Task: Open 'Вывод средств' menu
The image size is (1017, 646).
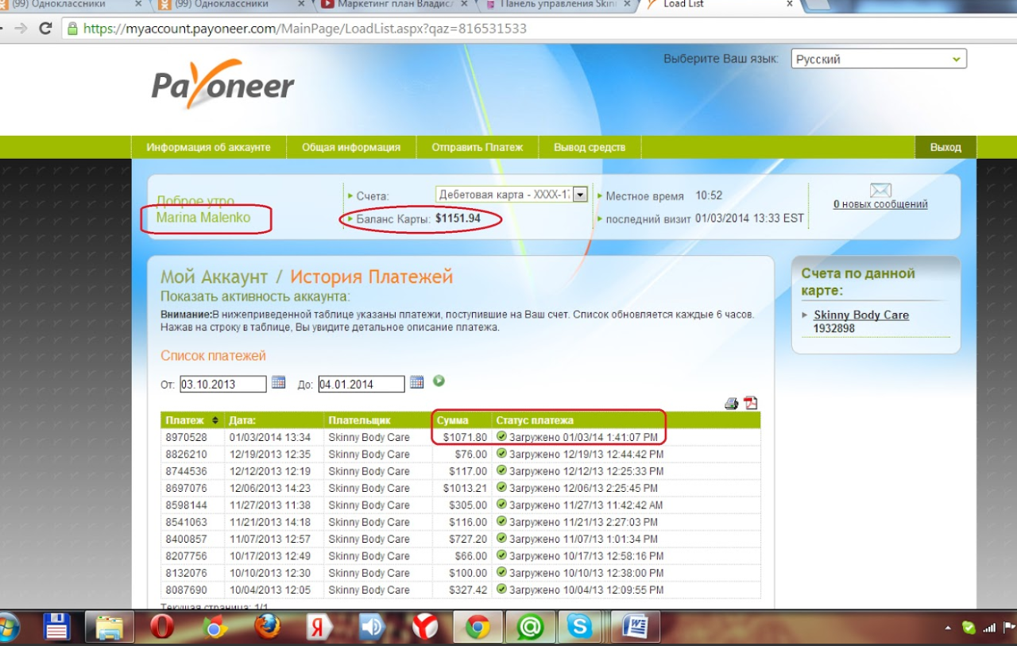Action: click(590, 148)
